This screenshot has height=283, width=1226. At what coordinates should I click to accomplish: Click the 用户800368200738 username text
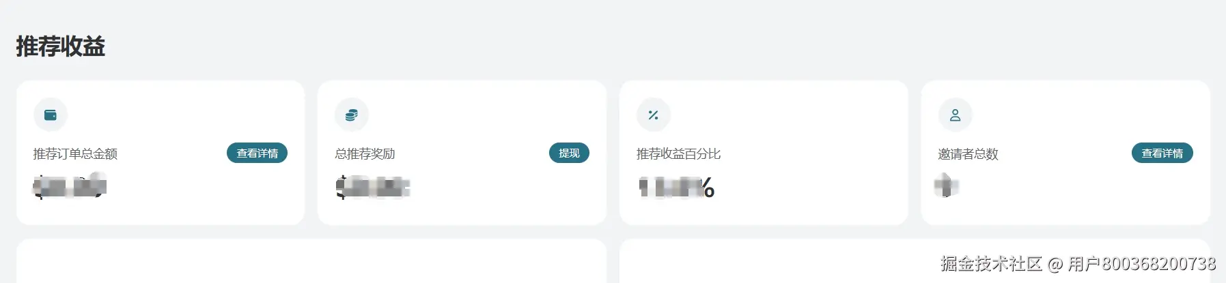[1142, 264]
